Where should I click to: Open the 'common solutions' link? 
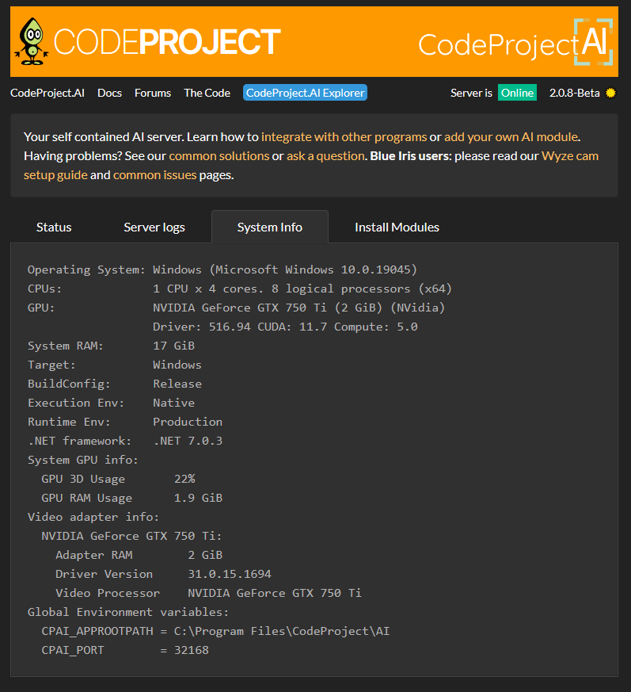point(219,156)
